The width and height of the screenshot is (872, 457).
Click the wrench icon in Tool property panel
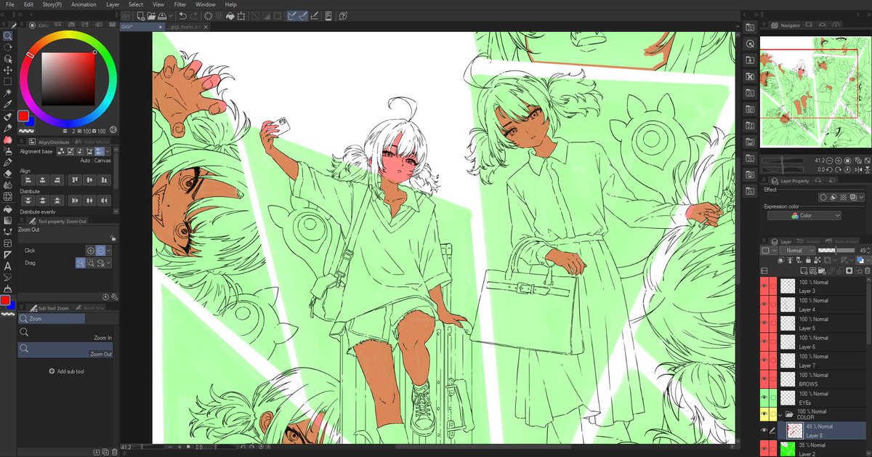pyautogui.click(x=115, y=296)
